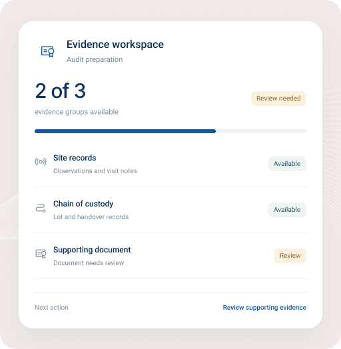The height and width of the screenshot is (349, 341).
Task: Click the Supporting document certificate icon
Action: [x=41, y=254]
